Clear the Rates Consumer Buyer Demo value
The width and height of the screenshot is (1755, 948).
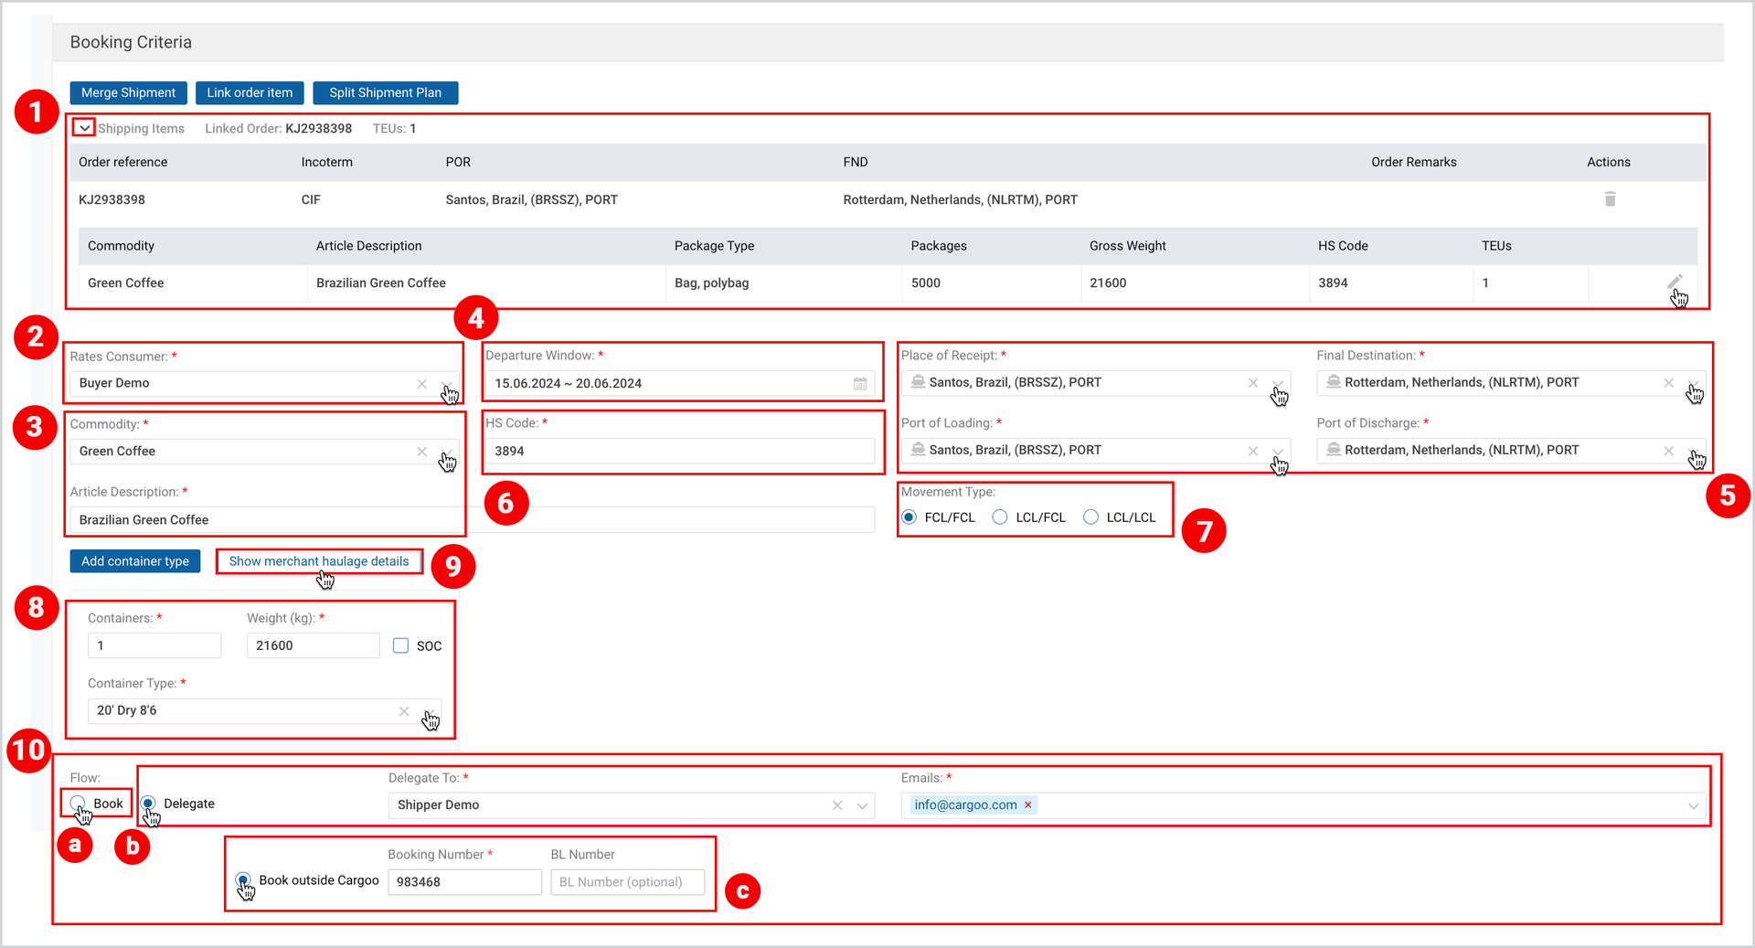click(421, 384)
